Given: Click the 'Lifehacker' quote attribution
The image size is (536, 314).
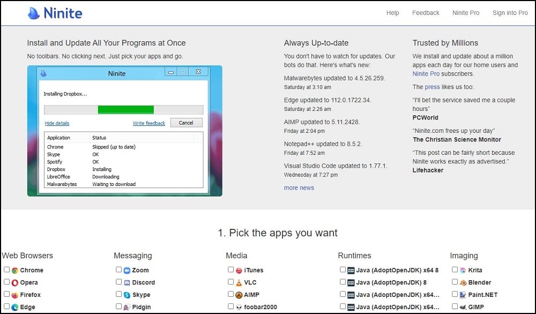Looking at the screenshot, I should click(x=428, y=170).
